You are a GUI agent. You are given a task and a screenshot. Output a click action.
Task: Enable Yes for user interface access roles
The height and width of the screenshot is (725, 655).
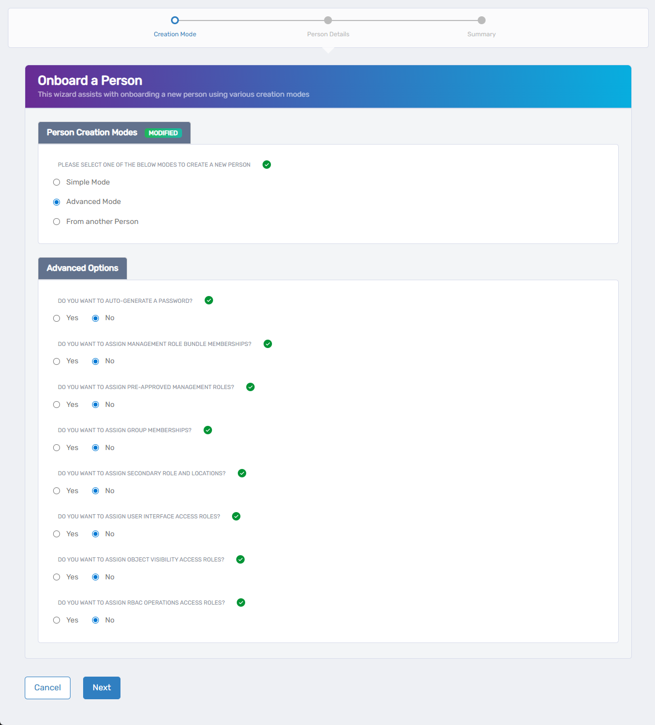point(56,534)
